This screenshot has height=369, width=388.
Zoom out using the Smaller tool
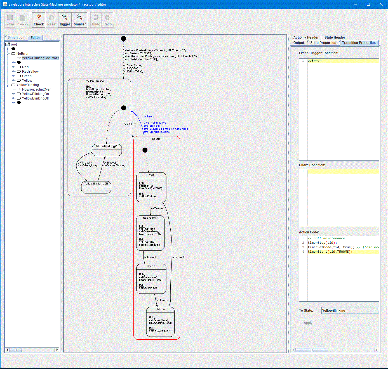pos(79,20)
